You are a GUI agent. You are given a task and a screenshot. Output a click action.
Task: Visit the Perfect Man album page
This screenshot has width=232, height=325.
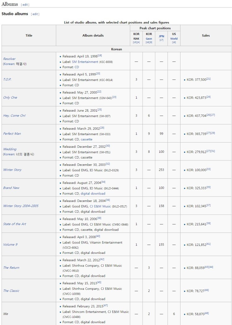(x=12, y=134)
